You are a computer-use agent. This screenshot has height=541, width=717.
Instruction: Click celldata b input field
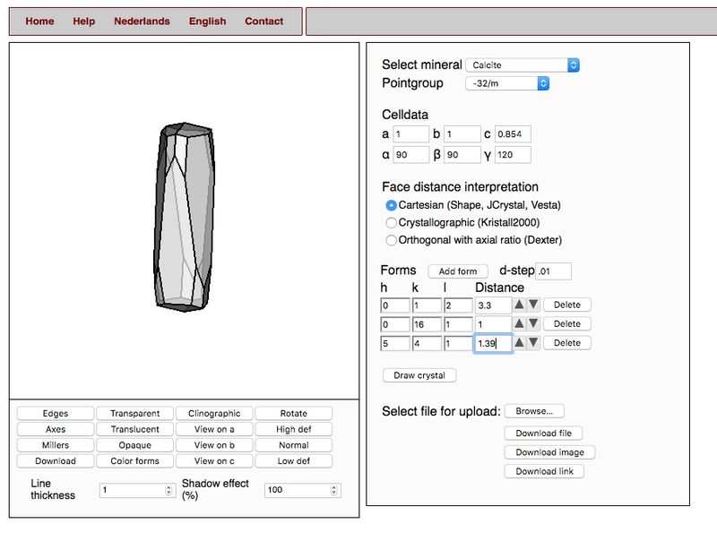point(462,133)
